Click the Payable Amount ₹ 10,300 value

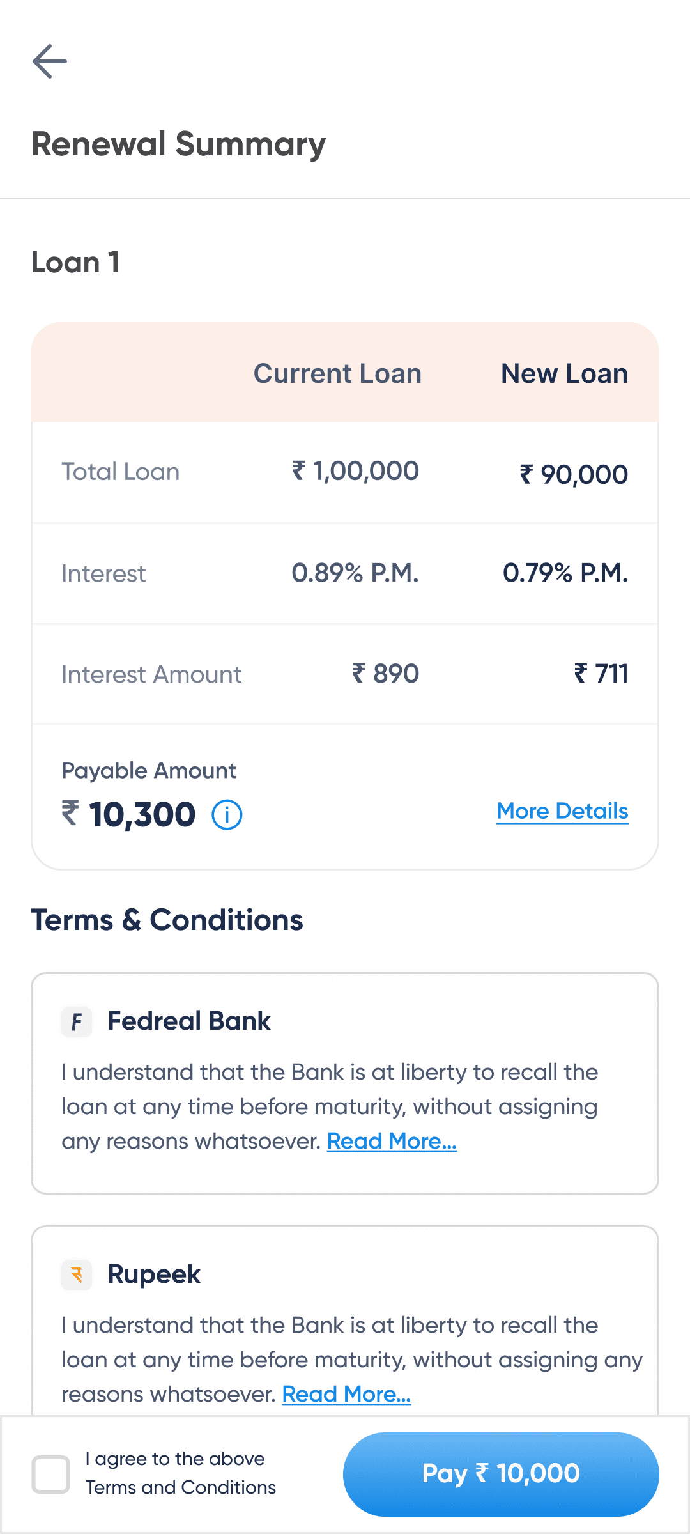click(x=129, y=814)
